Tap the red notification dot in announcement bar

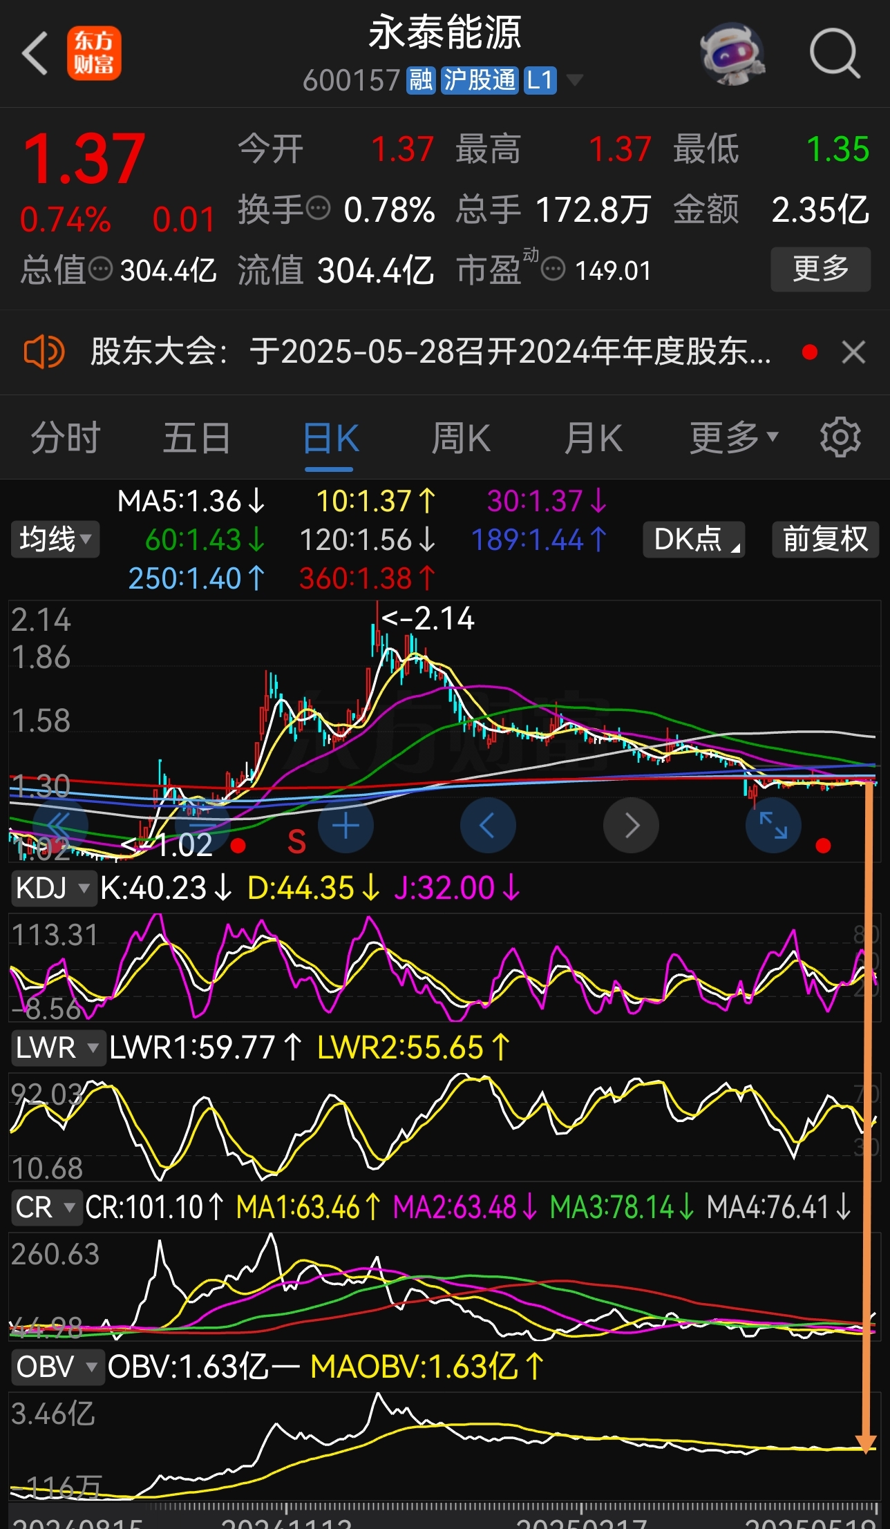pyautogui.click(x=810, y=352)
